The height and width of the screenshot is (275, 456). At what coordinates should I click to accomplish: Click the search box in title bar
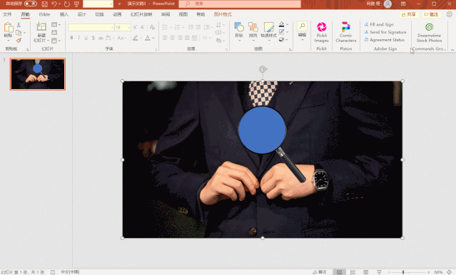240,4
